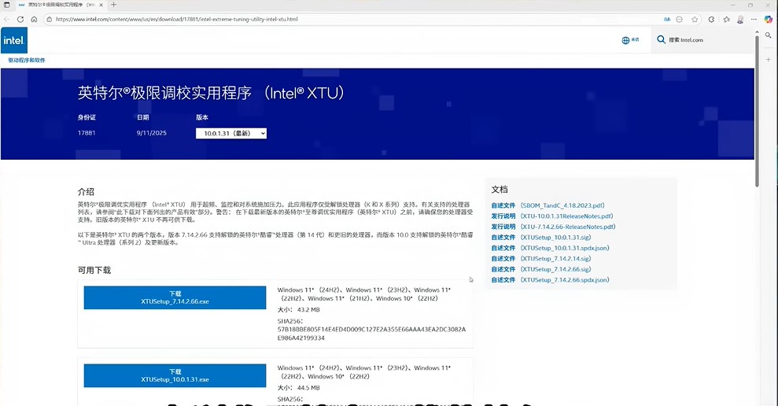Image resolution: width=778 pixels, height=406 pixels.
Task: Add this page to favorites star
Action: 695,20
